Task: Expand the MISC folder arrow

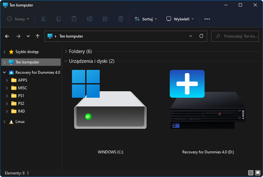Action: [x=7, y=88]
